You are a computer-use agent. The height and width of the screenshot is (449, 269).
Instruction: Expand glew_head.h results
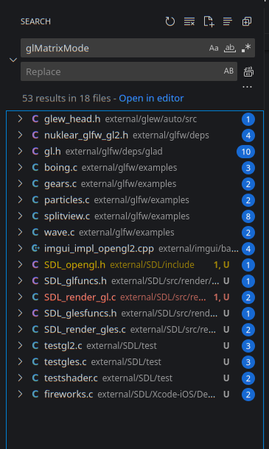pos(20,119)
